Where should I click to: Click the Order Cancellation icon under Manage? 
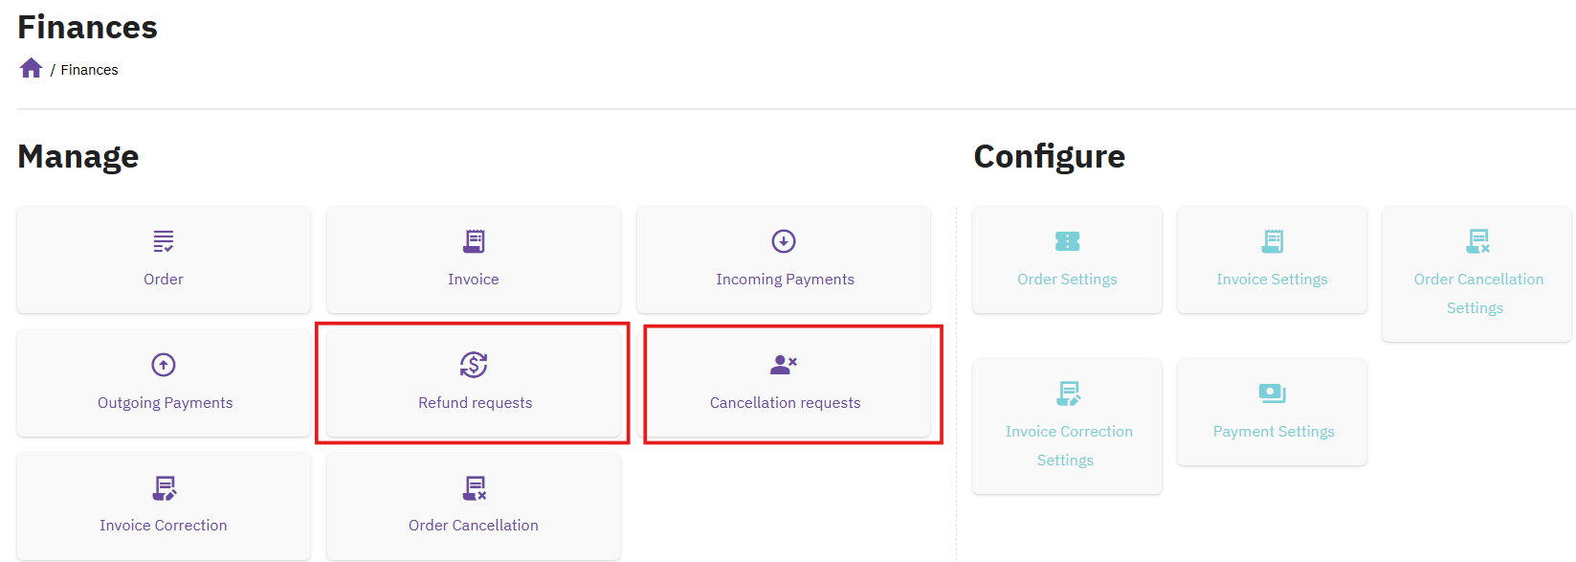pyautogui.click(x=474, y=488)
